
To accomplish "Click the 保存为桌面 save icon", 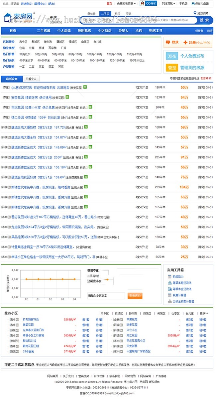I will pyautogui.click(x=192, y=3).
